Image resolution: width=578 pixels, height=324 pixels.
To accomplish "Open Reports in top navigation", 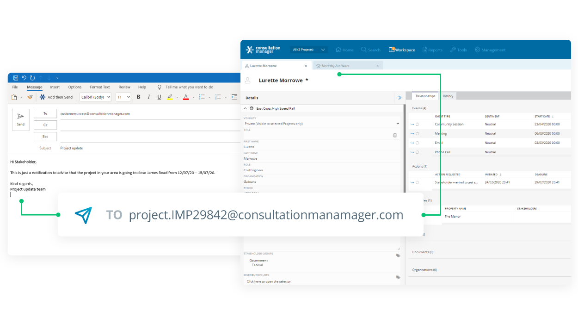I will 432,50.
